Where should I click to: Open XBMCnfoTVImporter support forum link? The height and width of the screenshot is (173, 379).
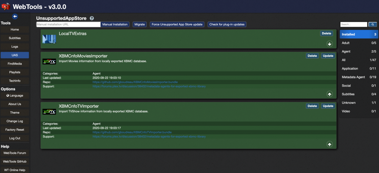pos(149,136)
